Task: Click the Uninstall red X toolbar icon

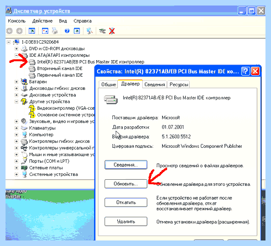Action: coord(112,31)
